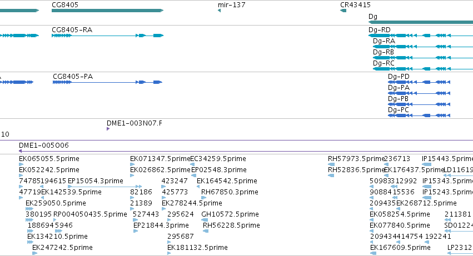The height and width of the screenshot is (256, 473).
Task: Open the EK071347.5prime EST label
Action: point(160,159)
